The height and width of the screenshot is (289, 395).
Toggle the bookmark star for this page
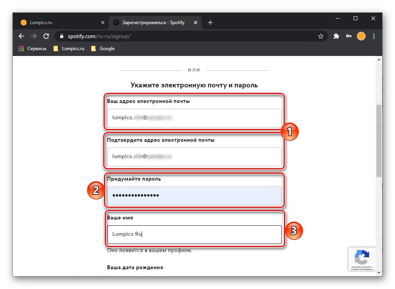(x=321, y=36)
